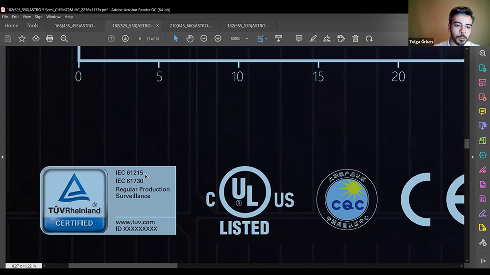
Task: Click the horizontal scrollbar thumb
Action: (123, 266)
